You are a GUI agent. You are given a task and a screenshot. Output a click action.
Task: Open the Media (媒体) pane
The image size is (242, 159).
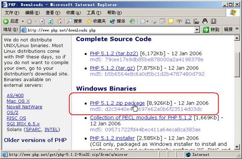(x=117, y=21)
